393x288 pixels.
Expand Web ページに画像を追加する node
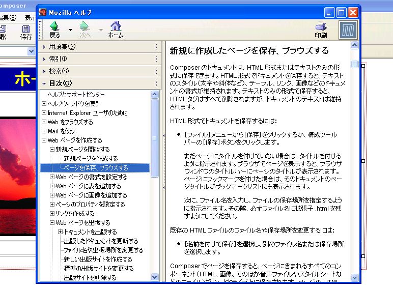(52, 195)
